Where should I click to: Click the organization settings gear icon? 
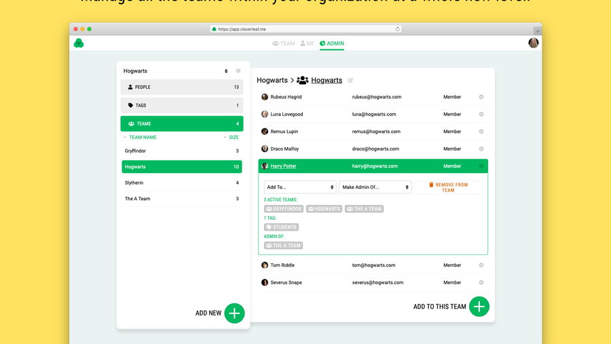pos(238,71)
